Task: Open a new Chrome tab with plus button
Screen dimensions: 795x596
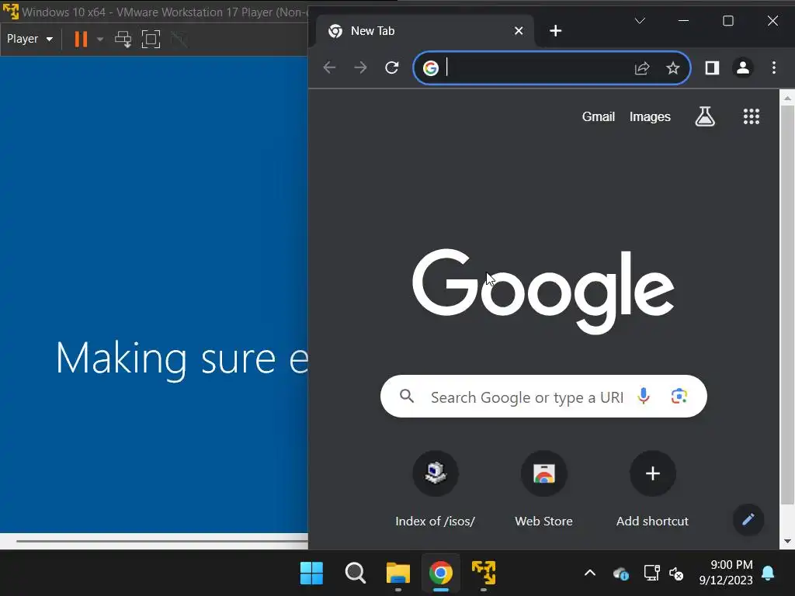Action: [556, 31]
